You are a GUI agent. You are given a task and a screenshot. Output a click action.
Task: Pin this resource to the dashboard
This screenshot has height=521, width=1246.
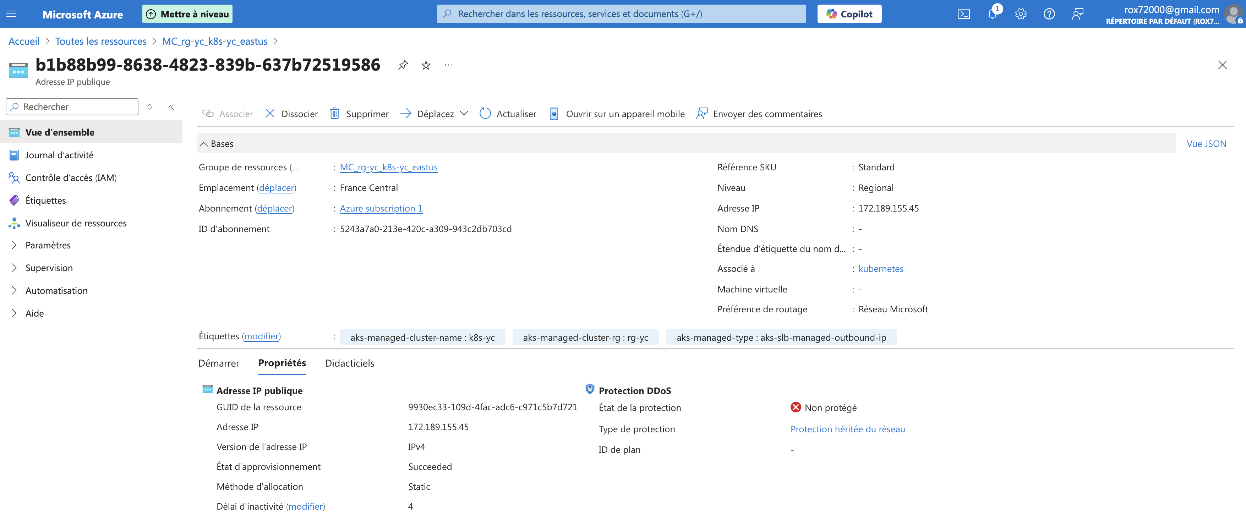click(403, 65)
